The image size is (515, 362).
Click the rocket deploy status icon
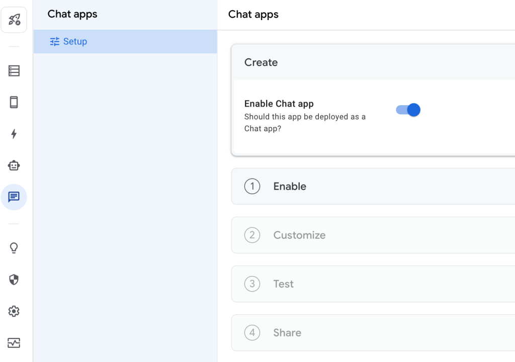pyautogui.click(x=14, y=20)
